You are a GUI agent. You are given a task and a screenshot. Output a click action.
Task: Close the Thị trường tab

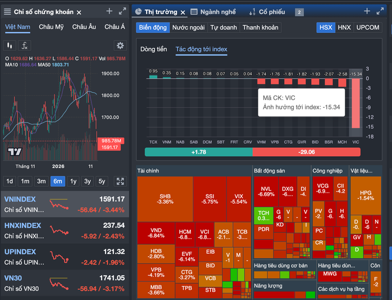coord(183,12)
